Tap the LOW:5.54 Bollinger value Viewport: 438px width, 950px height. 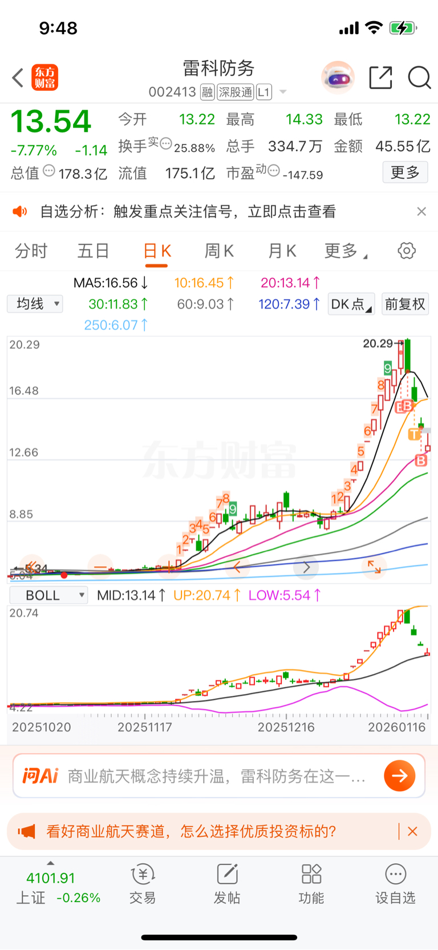(x=285, y=595)
